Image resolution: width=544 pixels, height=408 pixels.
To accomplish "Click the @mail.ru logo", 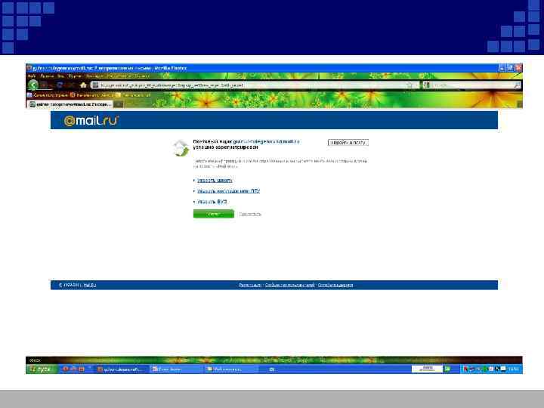I will coord(91,120).
